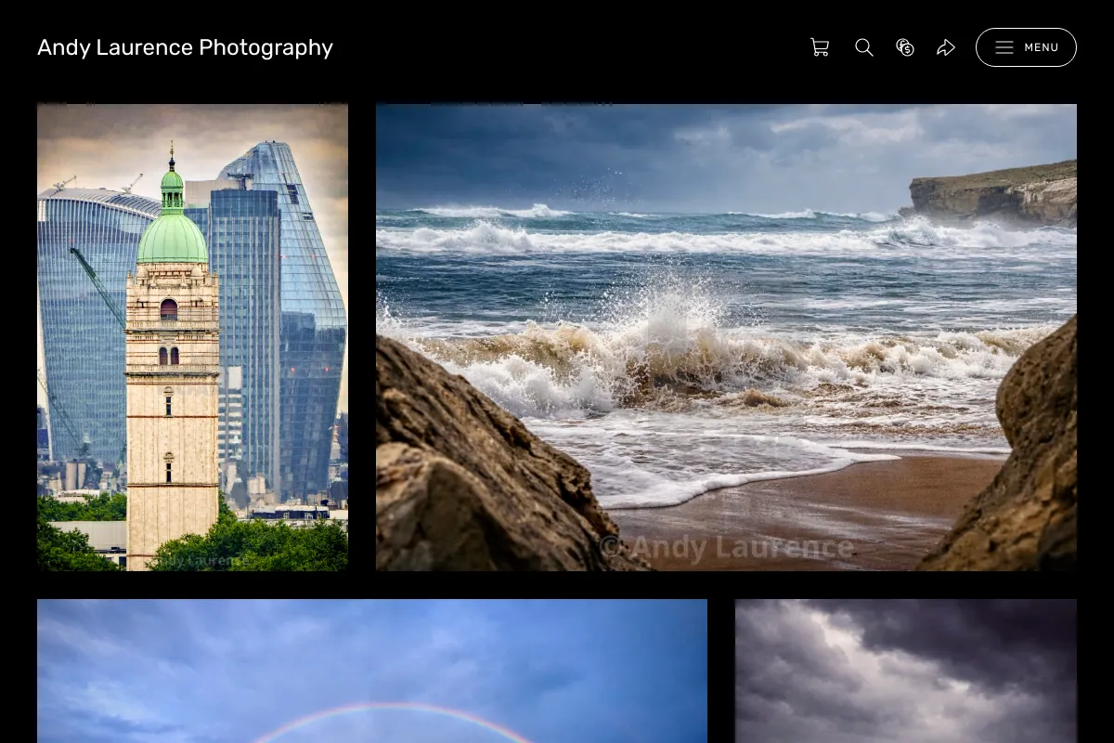Open the currency selector coins icon
The width and height of the screenshot is (1114, 743).
pos(905,47)
